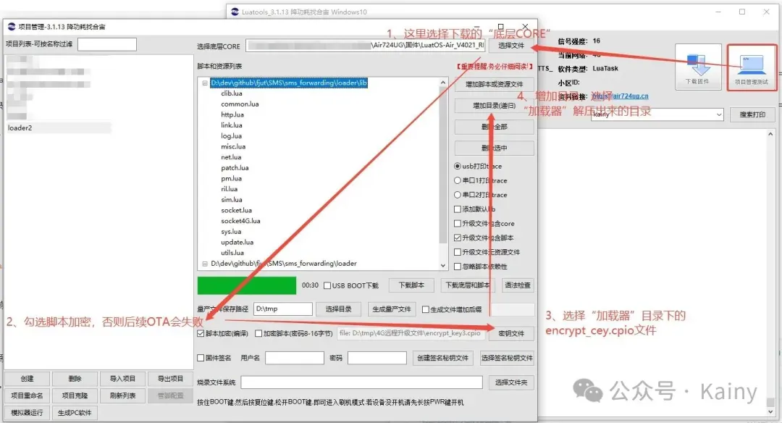Click 选择文件 button for 底层CORE
Image resolution: width=782 pixels, height=423 pixels.
tap(511, 46)
